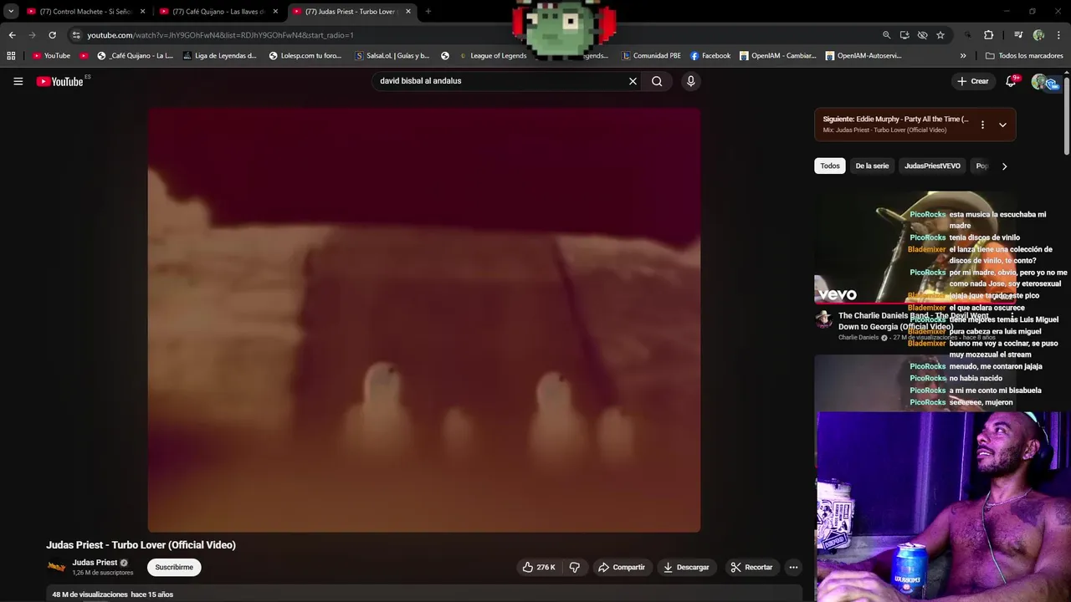The height and width of the screenshot is (602, 1071).
Task: Share the video with Compartir
Action: [x=621, y=567]
